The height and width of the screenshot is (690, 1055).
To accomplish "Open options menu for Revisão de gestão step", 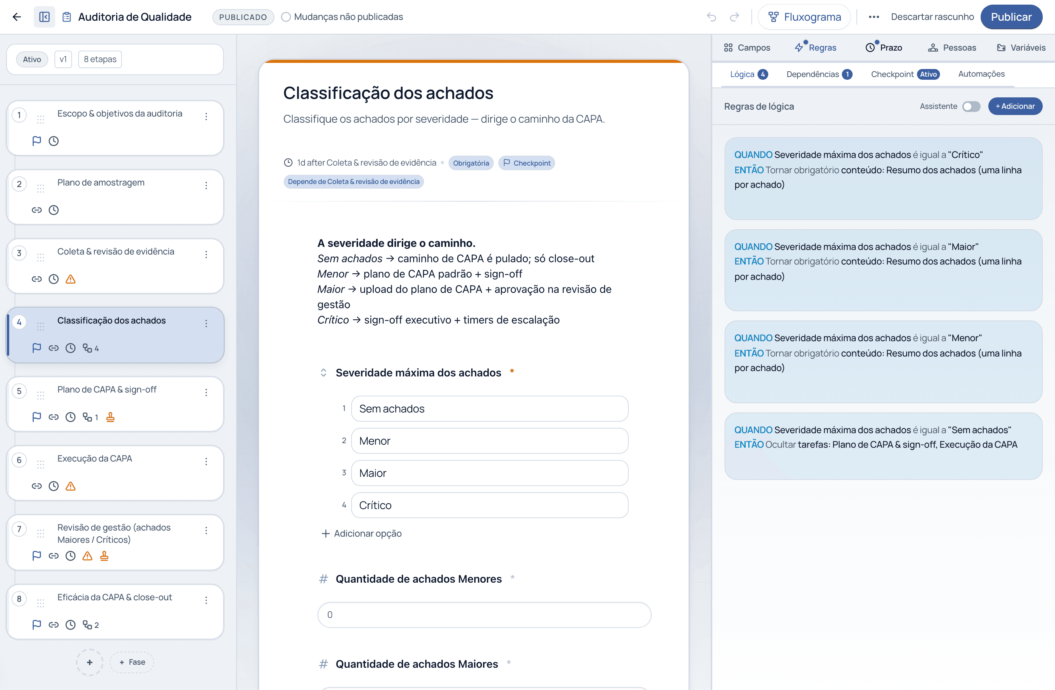I will [206, 531].
